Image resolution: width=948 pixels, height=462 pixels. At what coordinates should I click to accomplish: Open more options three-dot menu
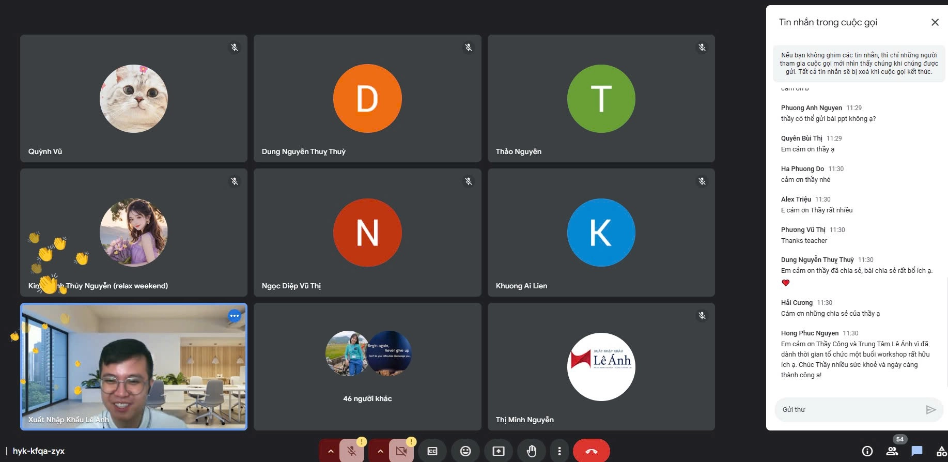[x=560, y=451]
